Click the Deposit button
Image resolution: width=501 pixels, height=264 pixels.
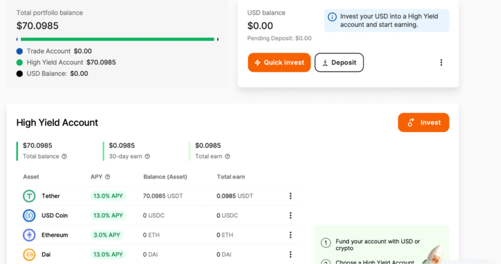(x=339, y=62)
